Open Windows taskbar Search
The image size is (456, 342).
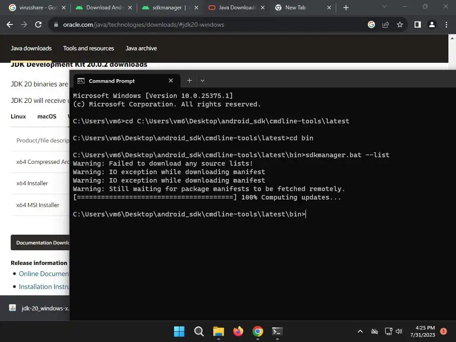[x=199, y=331]
